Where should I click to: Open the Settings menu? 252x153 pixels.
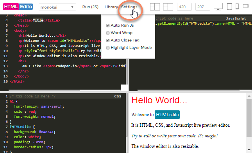129,7
